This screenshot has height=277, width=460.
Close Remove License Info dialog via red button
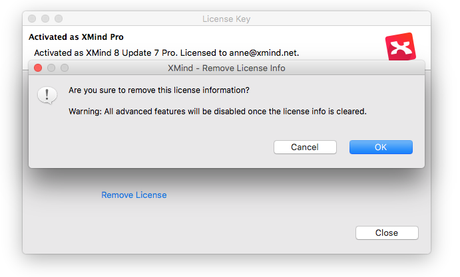pyautogui.click(x=38, y=68)
